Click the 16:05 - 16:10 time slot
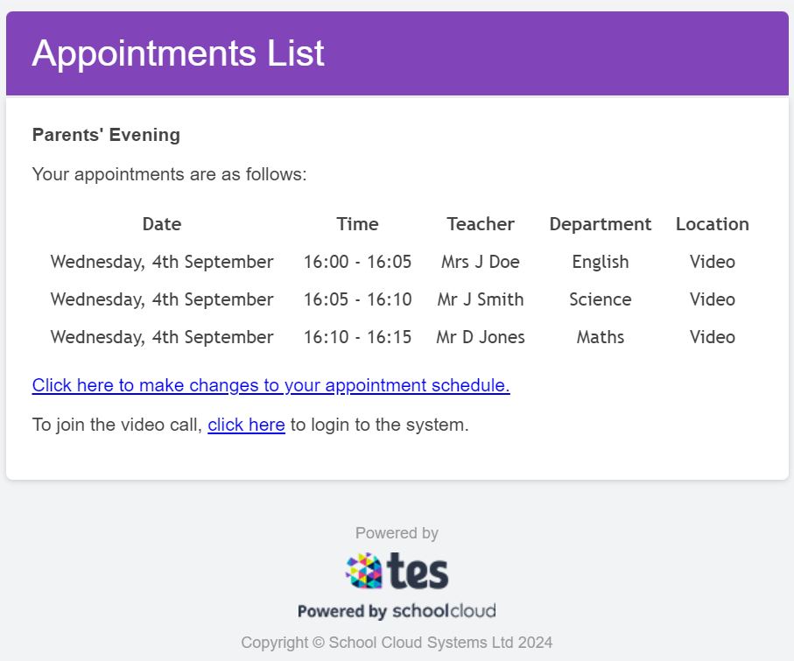The height and width of the screenshot is (661, 794). tap(357, 299)
